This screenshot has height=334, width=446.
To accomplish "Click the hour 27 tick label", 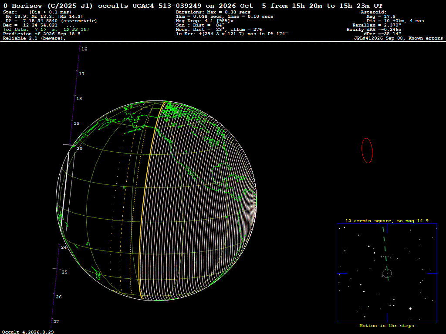I will pyautogui.click(x=56, y=321).
